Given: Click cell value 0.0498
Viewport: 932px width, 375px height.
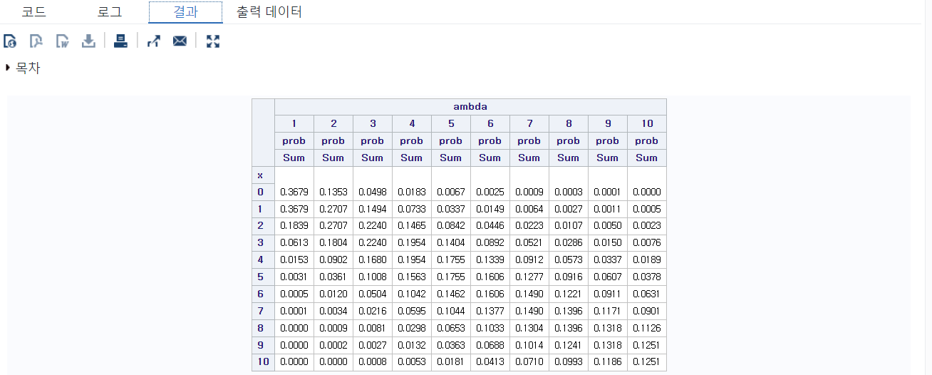Looking at the screenshot, I should click(372, 192).
